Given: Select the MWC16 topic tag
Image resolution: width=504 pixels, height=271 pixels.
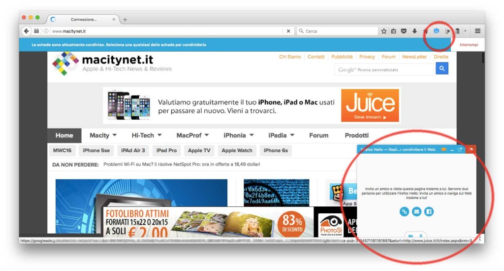Looking at the screenshot, I should pos(63,150).
